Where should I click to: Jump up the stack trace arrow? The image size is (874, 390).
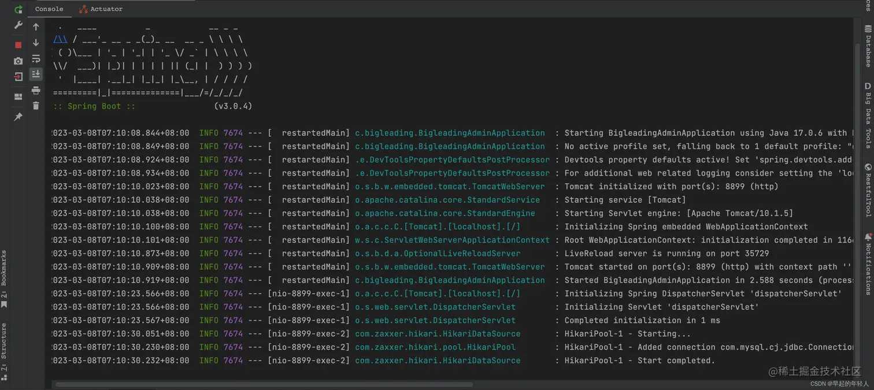pyautogui.click(x=36, y=27)
